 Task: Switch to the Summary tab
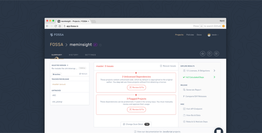click(57, 55)
